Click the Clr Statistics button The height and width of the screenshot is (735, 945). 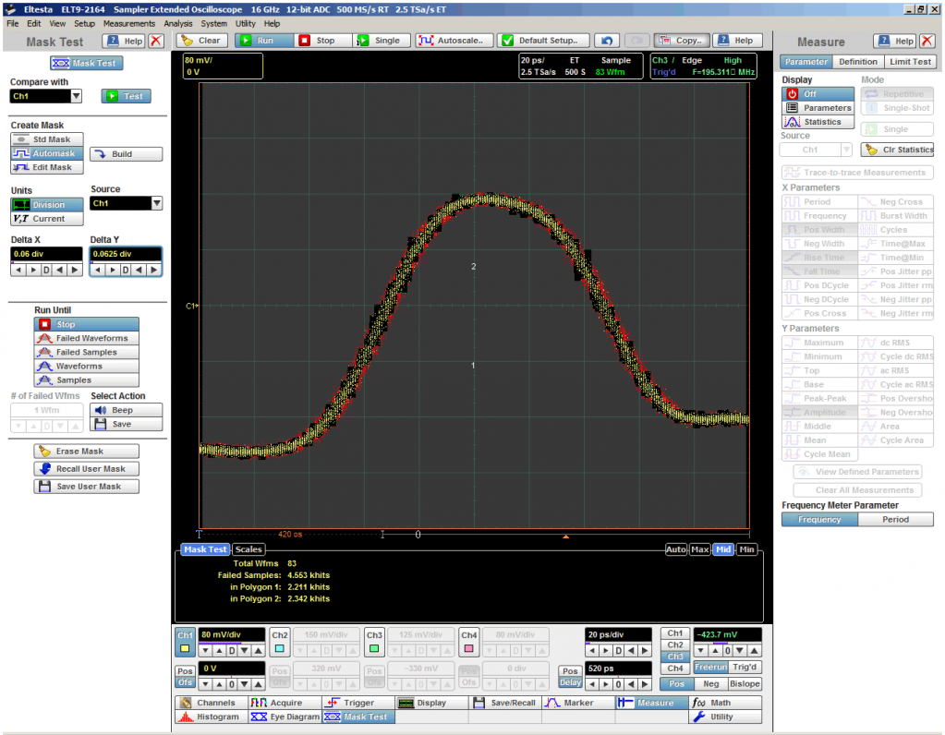coord(896,150)
